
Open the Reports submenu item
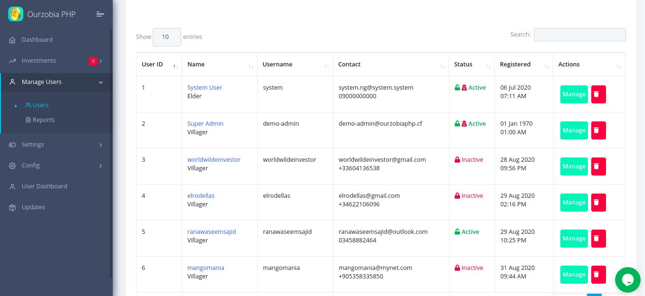43,120
